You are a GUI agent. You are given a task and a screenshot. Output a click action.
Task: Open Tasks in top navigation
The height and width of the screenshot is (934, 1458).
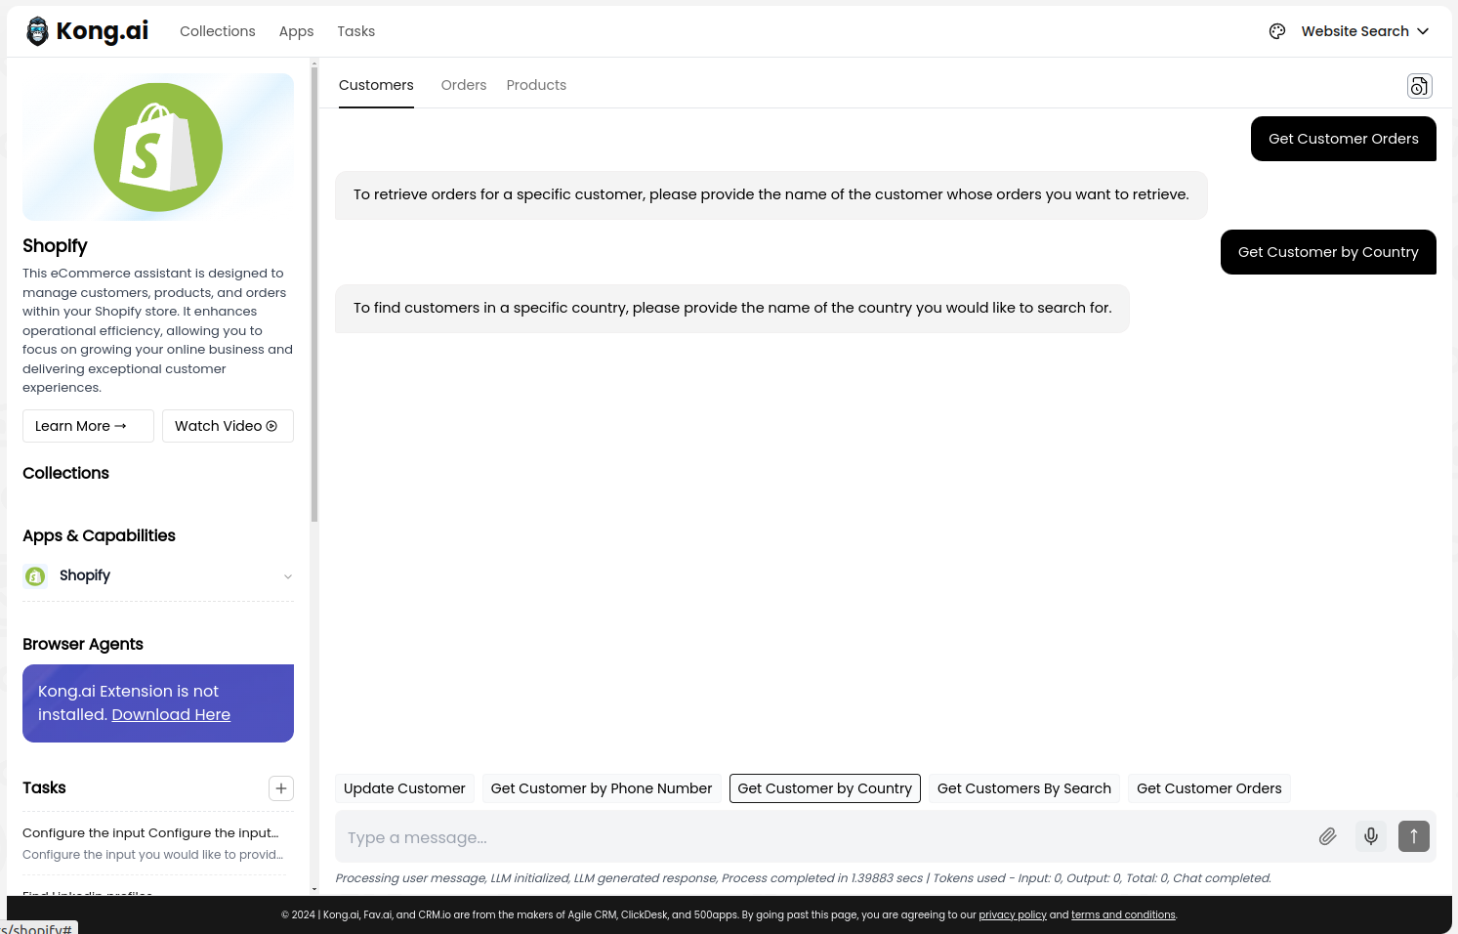(x=356, y=31)
